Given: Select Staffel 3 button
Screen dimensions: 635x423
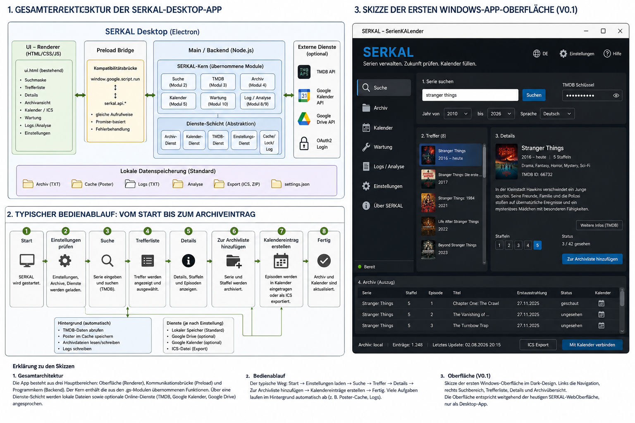Looking at the screenshot, I should click(518, 245).
